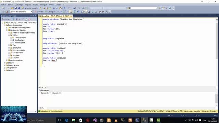Expand Bases de données système node
Viewport: 219px width, 123px height.
pos(7,28)
